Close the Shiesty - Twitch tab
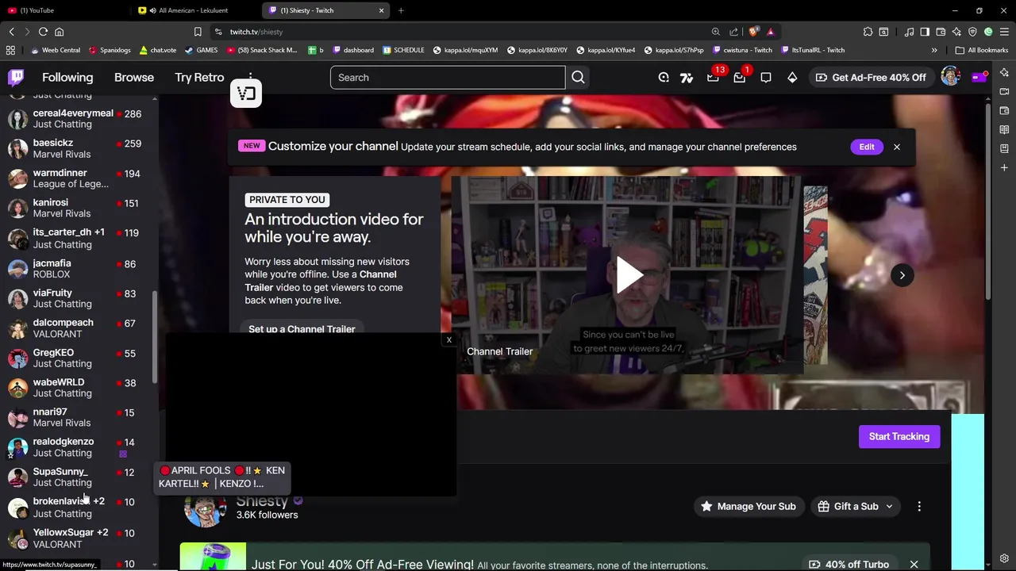This screenshot has height=571, width=1016. point(381,10)
